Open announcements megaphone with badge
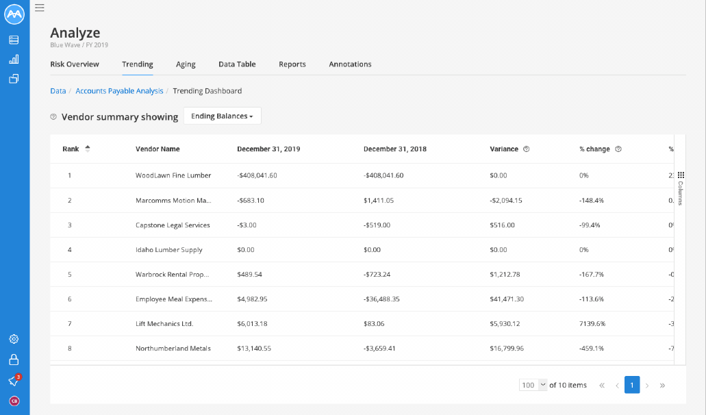The width and height of the screenshot is (706, 415). click(14, 380)
